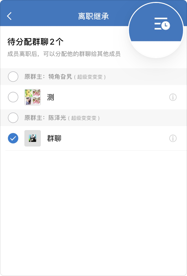The width and height of the screenshot is (187, 276).
Task: Click the 成员离职后 description text
Action: (64, 54)
